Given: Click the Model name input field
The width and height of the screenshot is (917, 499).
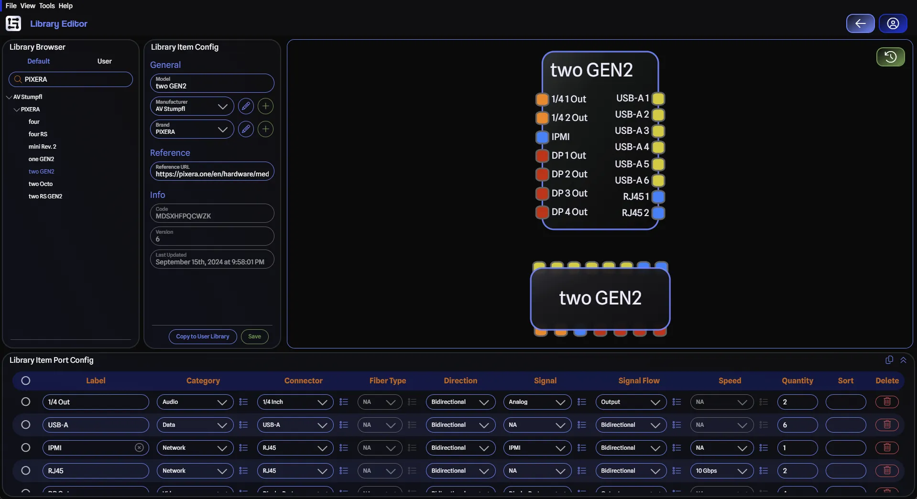Looking at the screenshot, I should click(x=212, y=83).
